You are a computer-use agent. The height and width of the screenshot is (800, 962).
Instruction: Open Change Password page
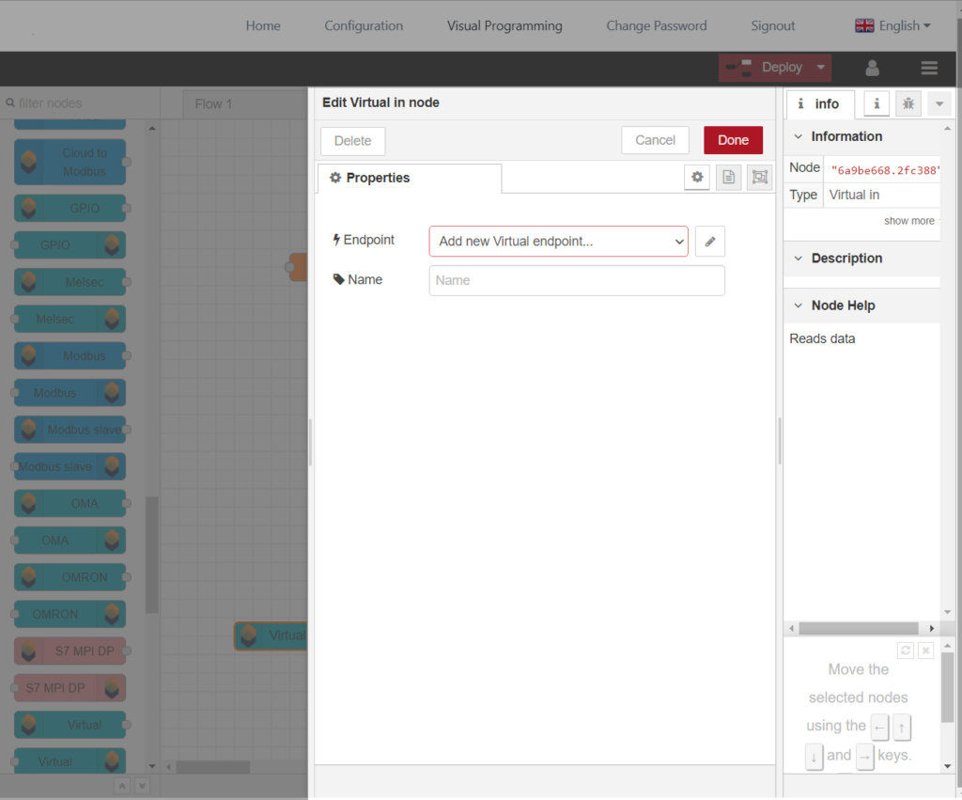pos(657,25)
